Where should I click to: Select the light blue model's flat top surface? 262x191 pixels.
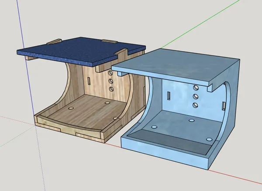[x=176, y=65]
